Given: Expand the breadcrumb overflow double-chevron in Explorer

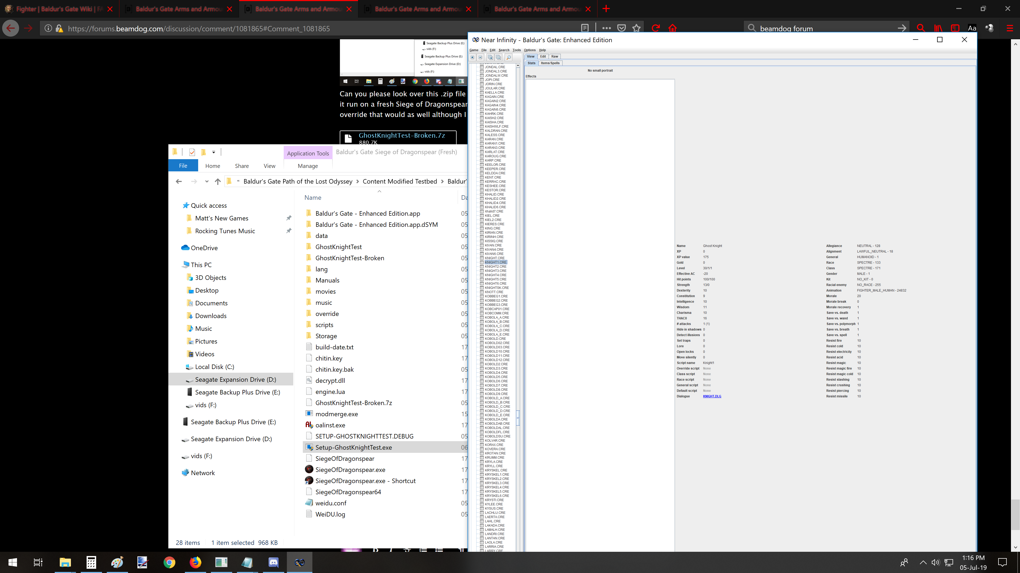Looking at the screenshot, I should (x=238, y=181).
